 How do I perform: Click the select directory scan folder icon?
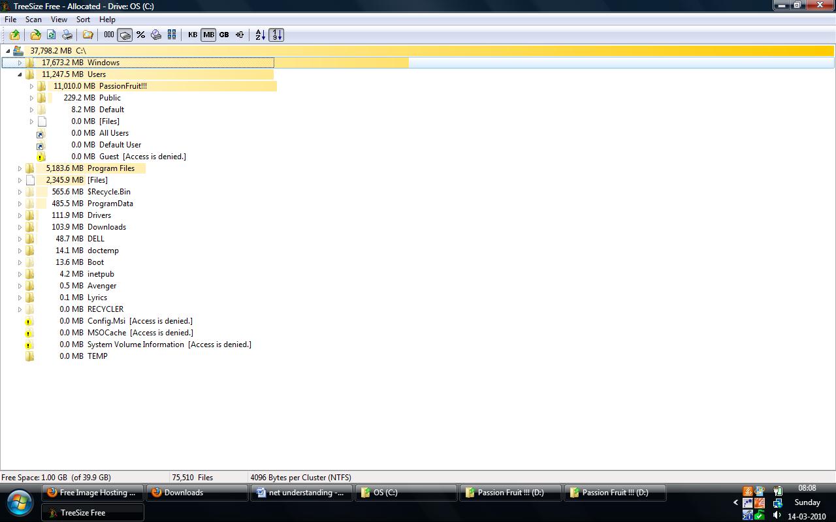35,35
